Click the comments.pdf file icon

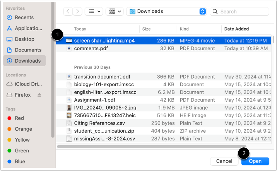69,48
